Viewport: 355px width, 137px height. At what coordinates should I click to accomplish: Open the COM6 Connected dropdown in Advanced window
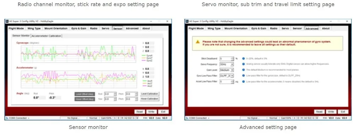(209, 118)
